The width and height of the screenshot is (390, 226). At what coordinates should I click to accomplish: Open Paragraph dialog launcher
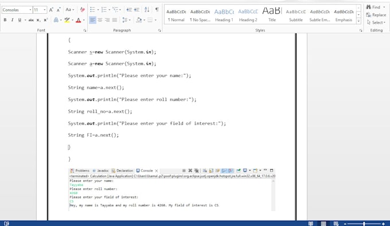[159, 30]
